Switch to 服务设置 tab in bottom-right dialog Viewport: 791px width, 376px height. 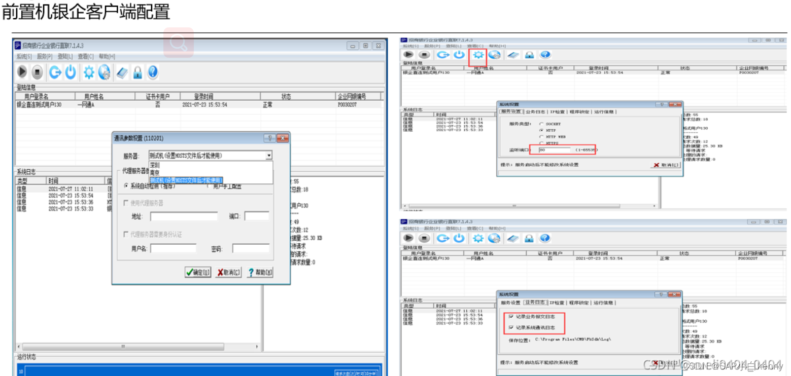510,303
